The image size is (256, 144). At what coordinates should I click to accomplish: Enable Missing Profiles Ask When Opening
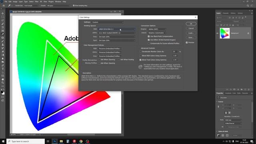click(x=99, y=63)
